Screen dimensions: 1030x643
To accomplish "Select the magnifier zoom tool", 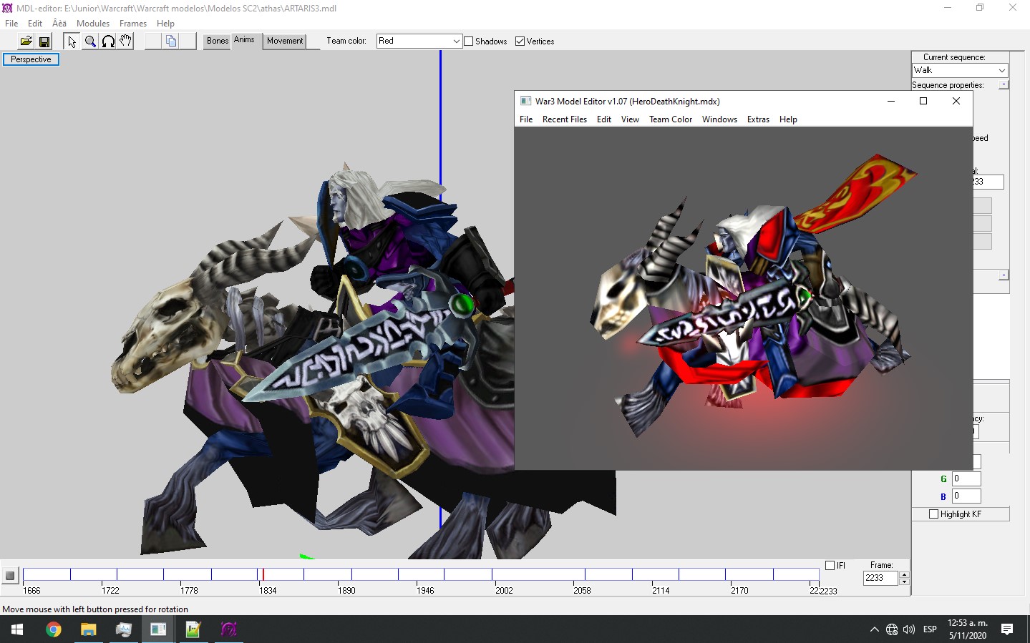I will [x=90, y=41].
